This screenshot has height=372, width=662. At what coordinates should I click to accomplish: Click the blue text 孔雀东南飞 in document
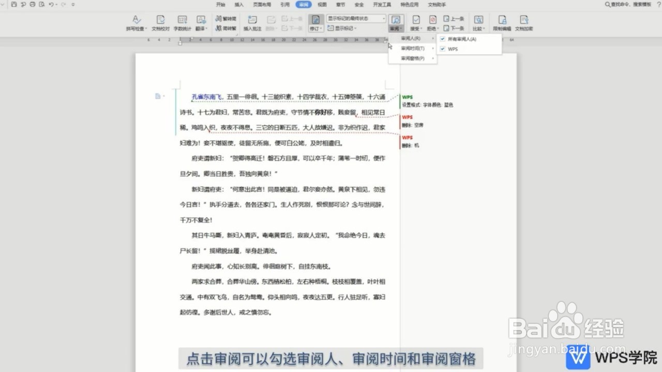[x=207, y=97]
